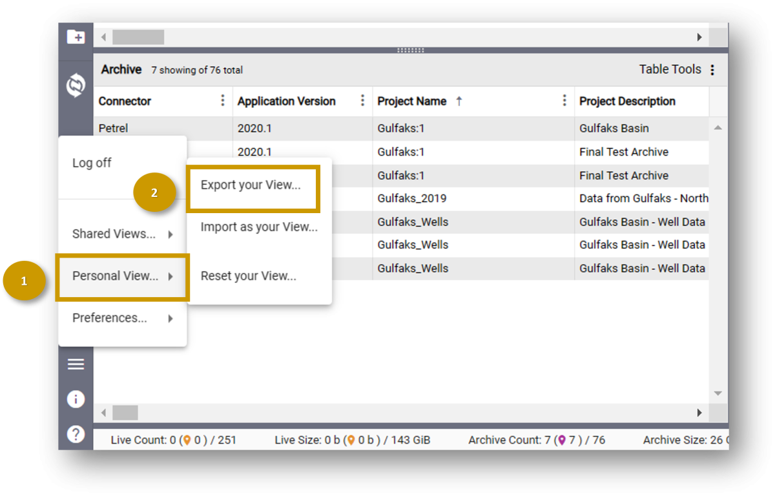This screenshot has height=496, width=775.
Task: Select Log off from the menu
Action: 92,163
